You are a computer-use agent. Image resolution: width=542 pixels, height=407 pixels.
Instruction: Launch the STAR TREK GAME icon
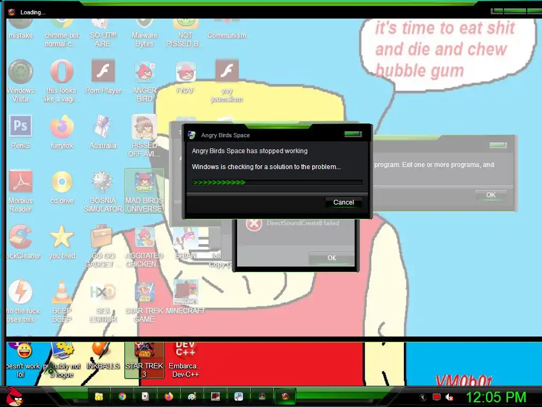pos(144,301)
